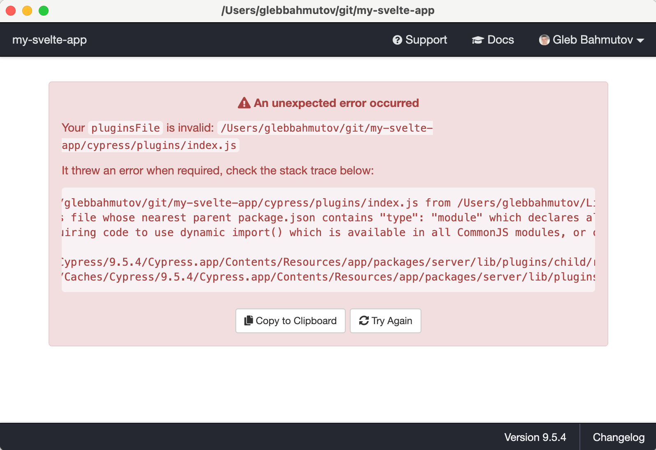Click the clipboard icon in Copy button
656x450 pixels.
pyautogui.click(x=249, y=320)
